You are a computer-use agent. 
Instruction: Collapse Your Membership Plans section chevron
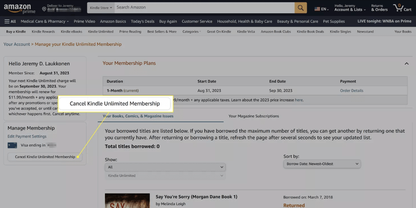(x=406, y=64)
